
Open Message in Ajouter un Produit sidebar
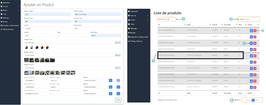5,18
